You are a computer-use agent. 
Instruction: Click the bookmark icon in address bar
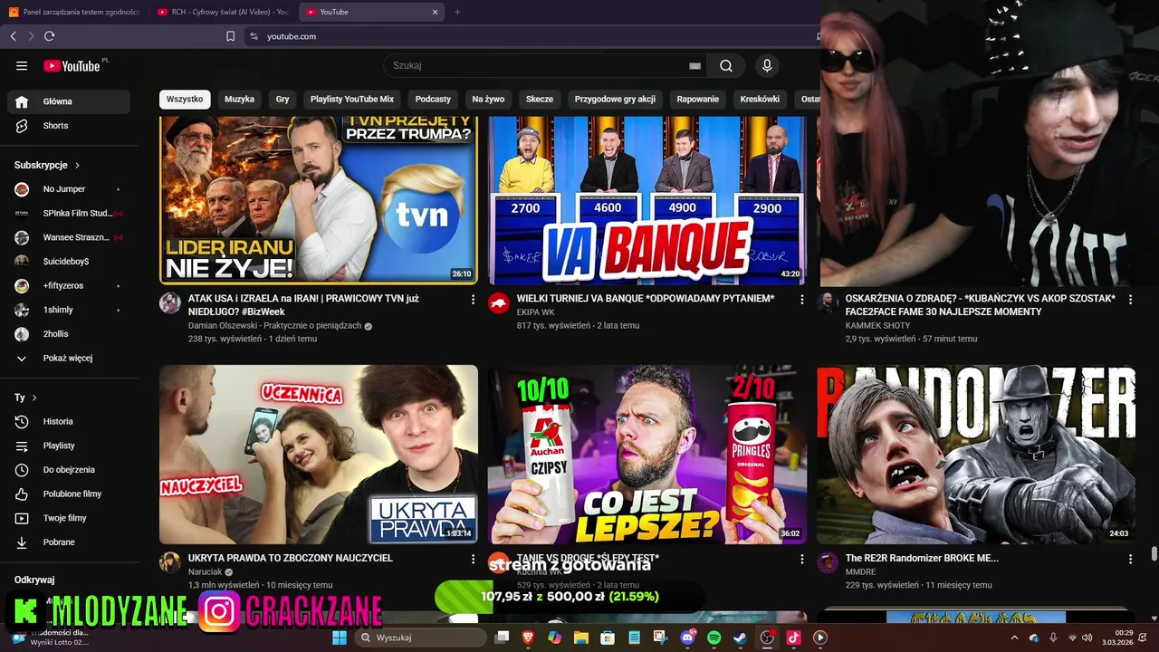coord(230,36)
